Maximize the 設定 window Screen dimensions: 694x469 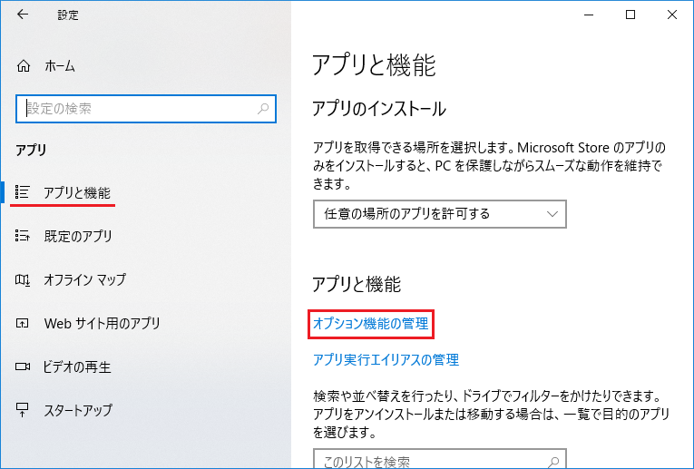(630, 15)
